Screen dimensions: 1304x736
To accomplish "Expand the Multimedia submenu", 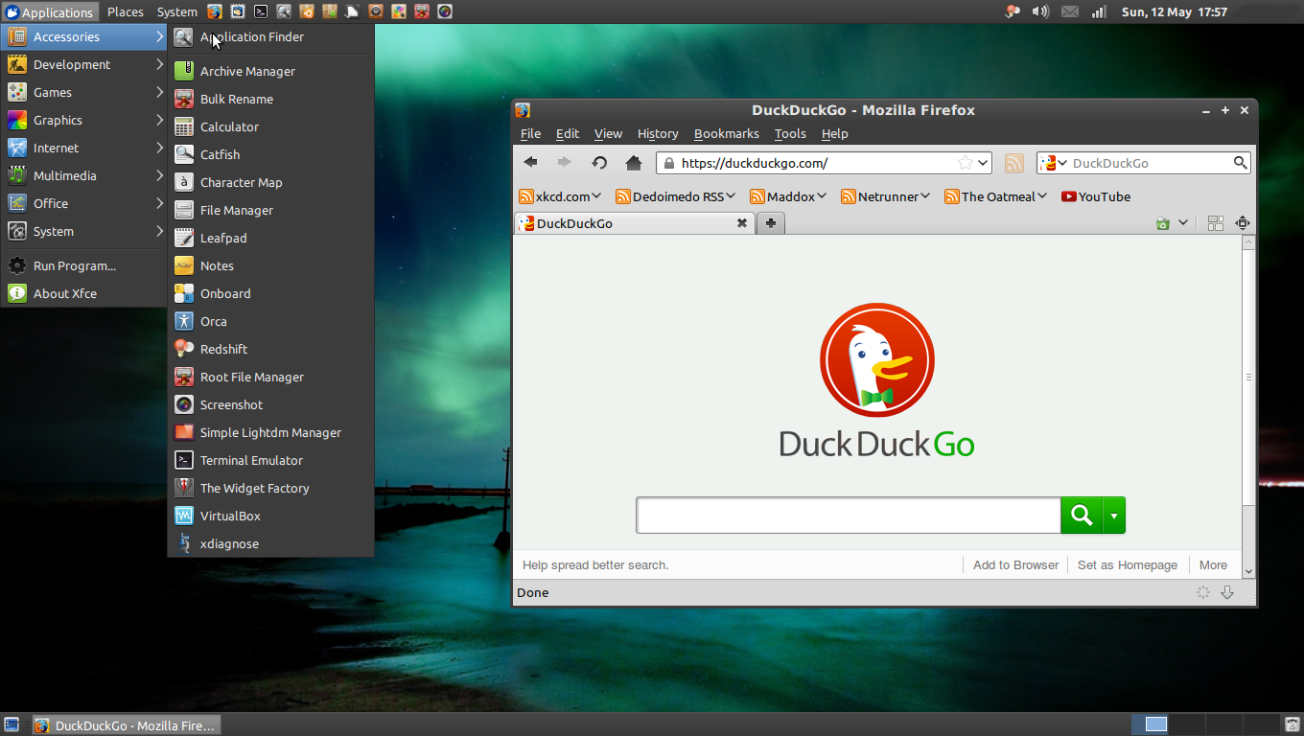I will pyautogui.click(x=84, y=175).
